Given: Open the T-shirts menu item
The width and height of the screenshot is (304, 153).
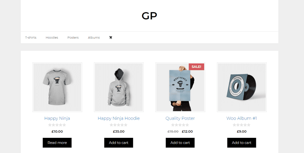Looking at the screenshot, I should tap(31, 38).
